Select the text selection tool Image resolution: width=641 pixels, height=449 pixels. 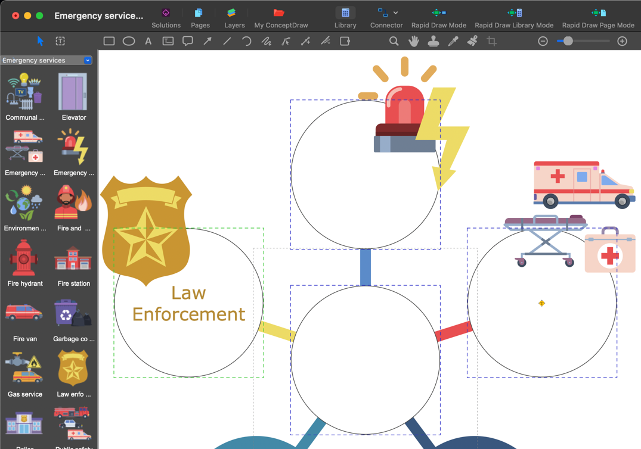click(x=60, y=41)
